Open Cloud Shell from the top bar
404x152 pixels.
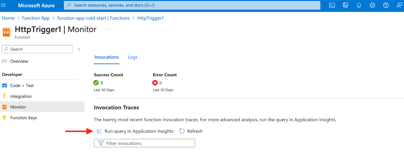pyautogui.click(x=332, y=5)
